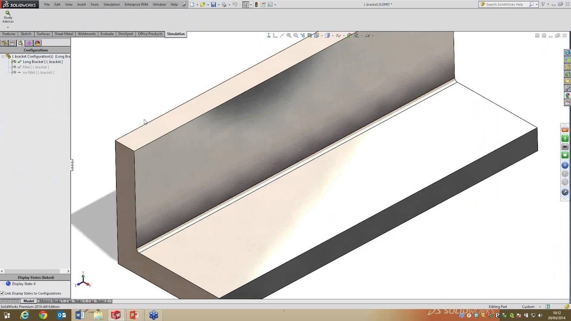
Task: Click the Options icon in the title bar
Action: click(270, 4)
